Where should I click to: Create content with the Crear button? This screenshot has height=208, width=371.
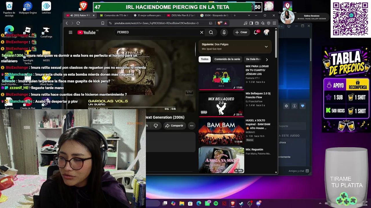[241, 32]
